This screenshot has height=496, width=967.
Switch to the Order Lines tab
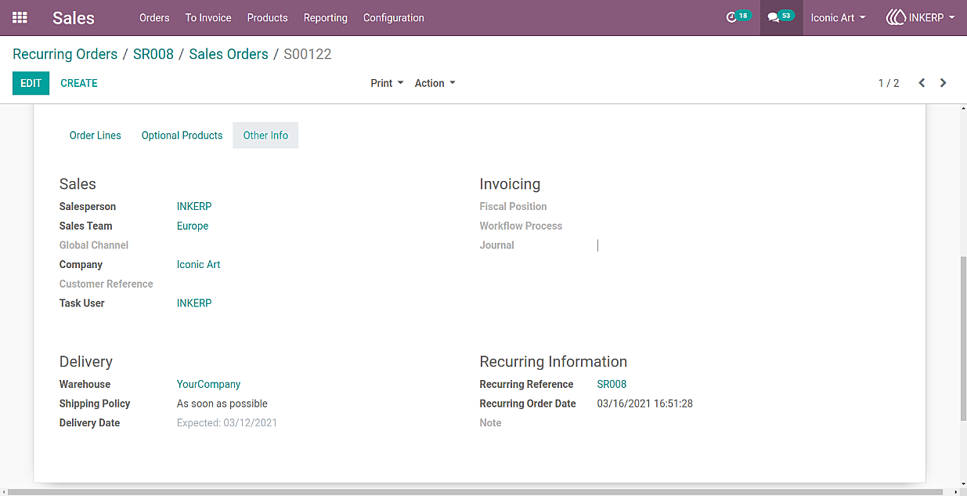pyautogui.click(x=96, y=136)
